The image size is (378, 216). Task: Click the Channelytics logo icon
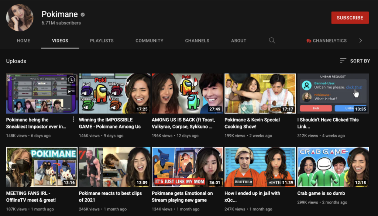tap(309, 41)
